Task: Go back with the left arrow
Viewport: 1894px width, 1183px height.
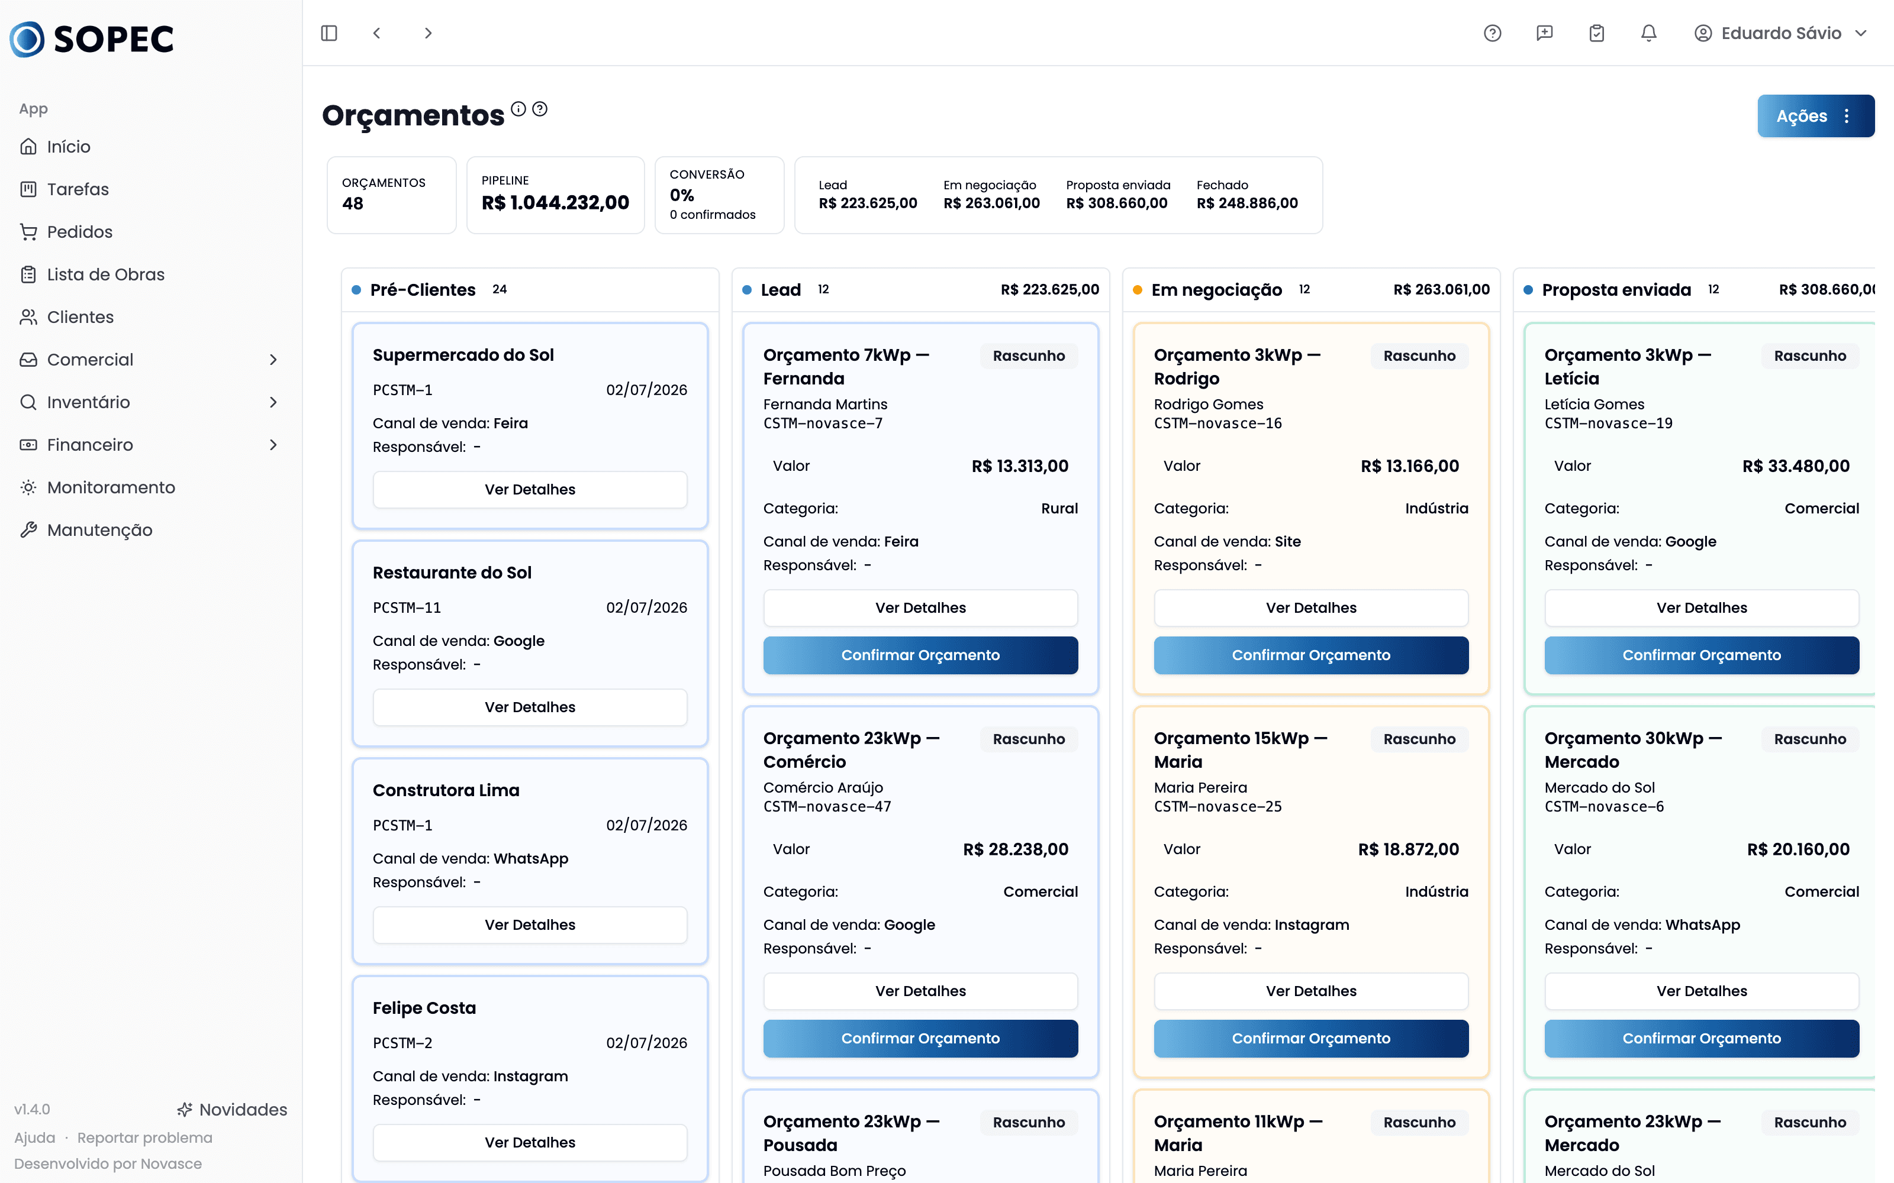Action: 376,33
